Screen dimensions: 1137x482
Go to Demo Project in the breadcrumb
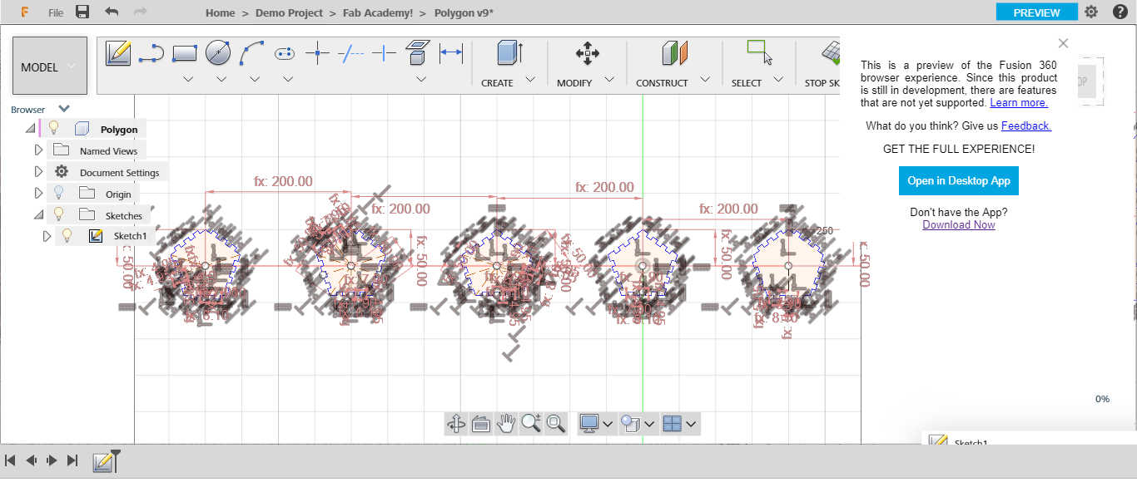(287, 12)
